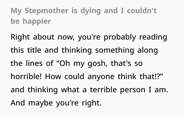Click the final word "right." of the paragraph
This screenshot has height=116, width=184.
91,103
